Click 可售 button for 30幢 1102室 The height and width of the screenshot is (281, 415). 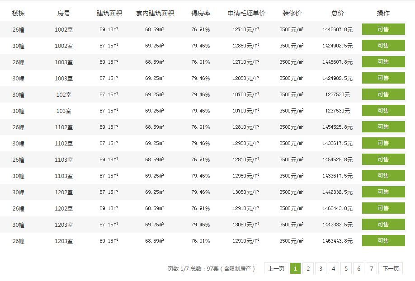click(x=383, y=143)
